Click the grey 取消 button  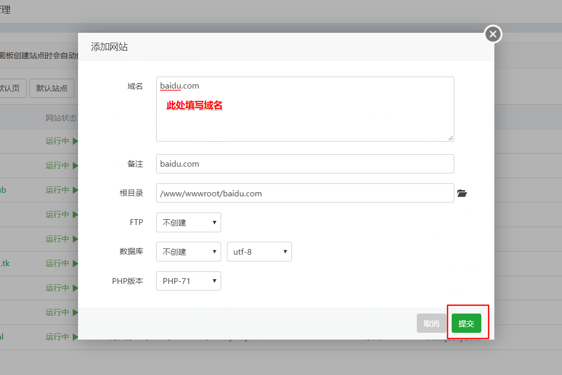(x=431, y=323)
